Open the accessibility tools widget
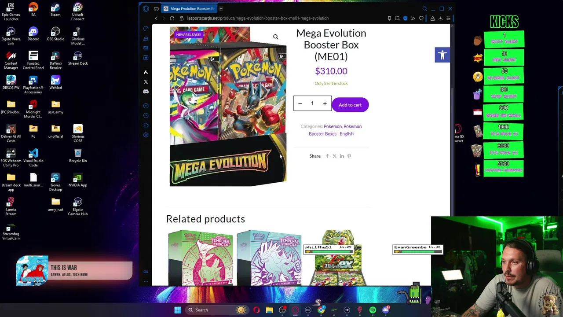 (x=442, y=55)
